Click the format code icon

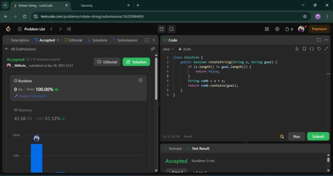tap(297, 49)
